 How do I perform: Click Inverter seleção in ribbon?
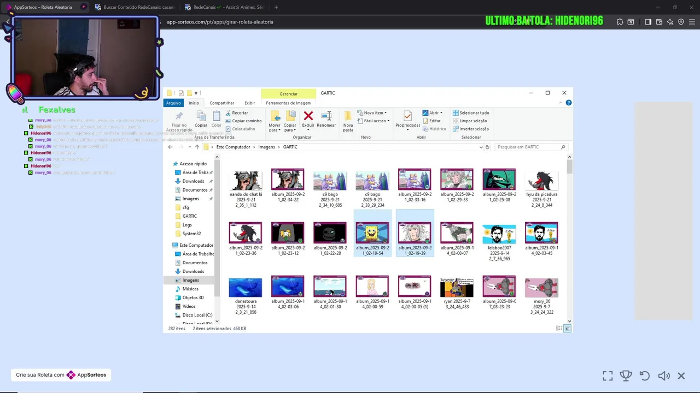(470, 129)
